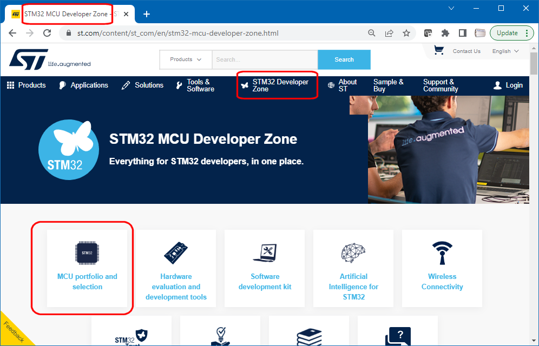Screen dimensions: 539x346
Task: Click the blue Search button
Action: tap(344, 59)
